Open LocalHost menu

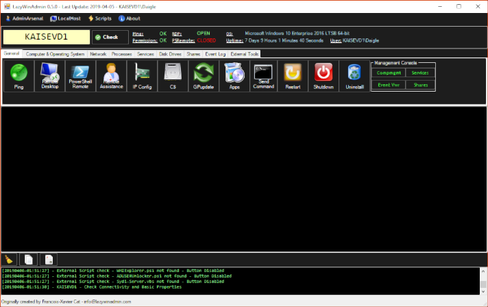click(66, 18)
